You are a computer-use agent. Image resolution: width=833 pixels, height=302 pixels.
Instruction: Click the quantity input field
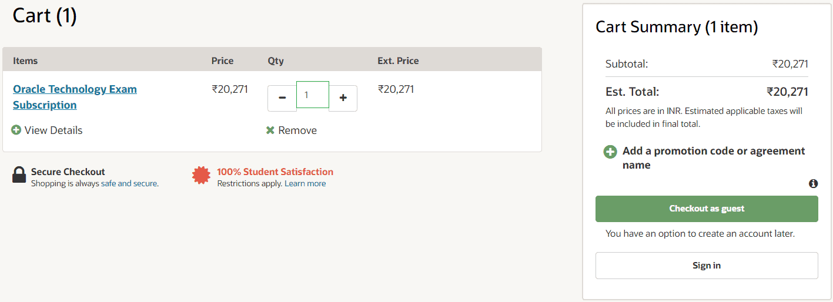click(x=313, y=95)
